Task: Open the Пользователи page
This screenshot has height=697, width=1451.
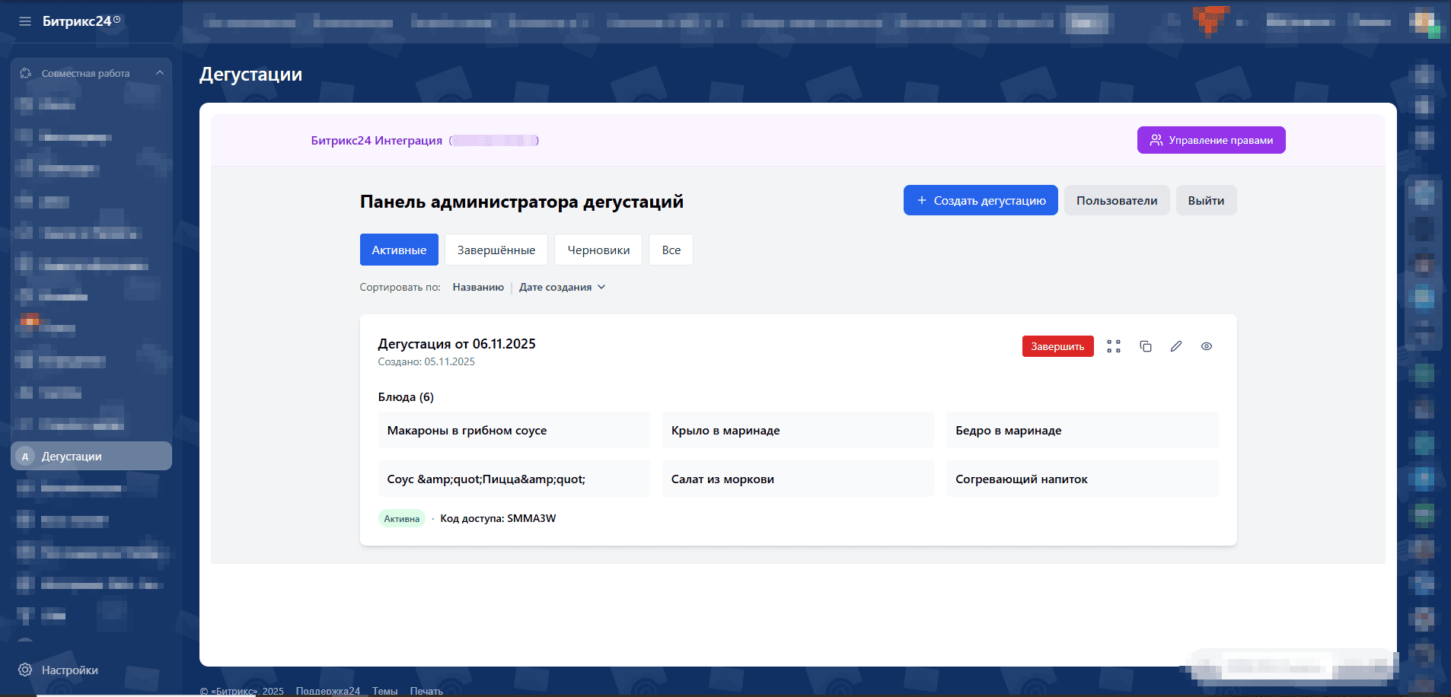Action: coord(1116,200)
